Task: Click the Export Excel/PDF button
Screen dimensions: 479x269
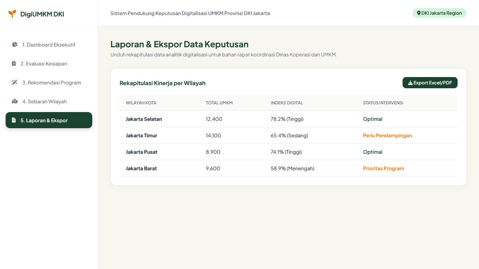Action: point(430,83)
